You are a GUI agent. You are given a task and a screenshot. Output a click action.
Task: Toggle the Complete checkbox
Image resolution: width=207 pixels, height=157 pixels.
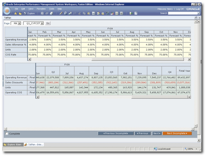point(7,133)
